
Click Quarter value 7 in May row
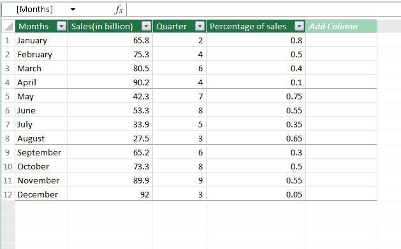coord(180,96)
